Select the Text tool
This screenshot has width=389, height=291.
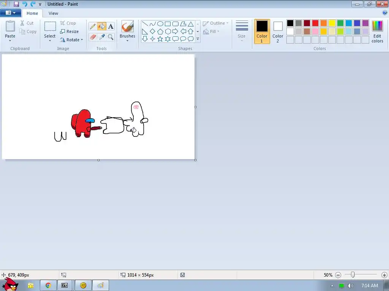coord(111,26)
